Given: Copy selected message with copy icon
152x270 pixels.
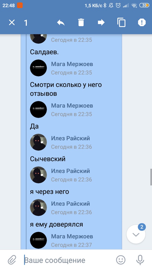Looking at the screenshot, I should point(121,22).
